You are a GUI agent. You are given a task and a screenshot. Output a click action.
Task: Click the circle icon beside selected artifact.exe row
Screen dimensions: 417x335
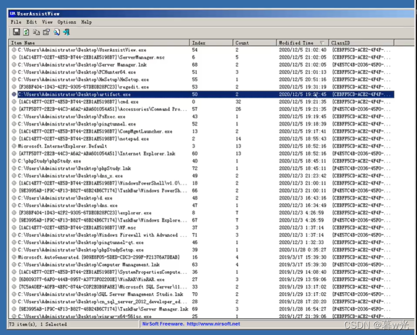(14, 94)
